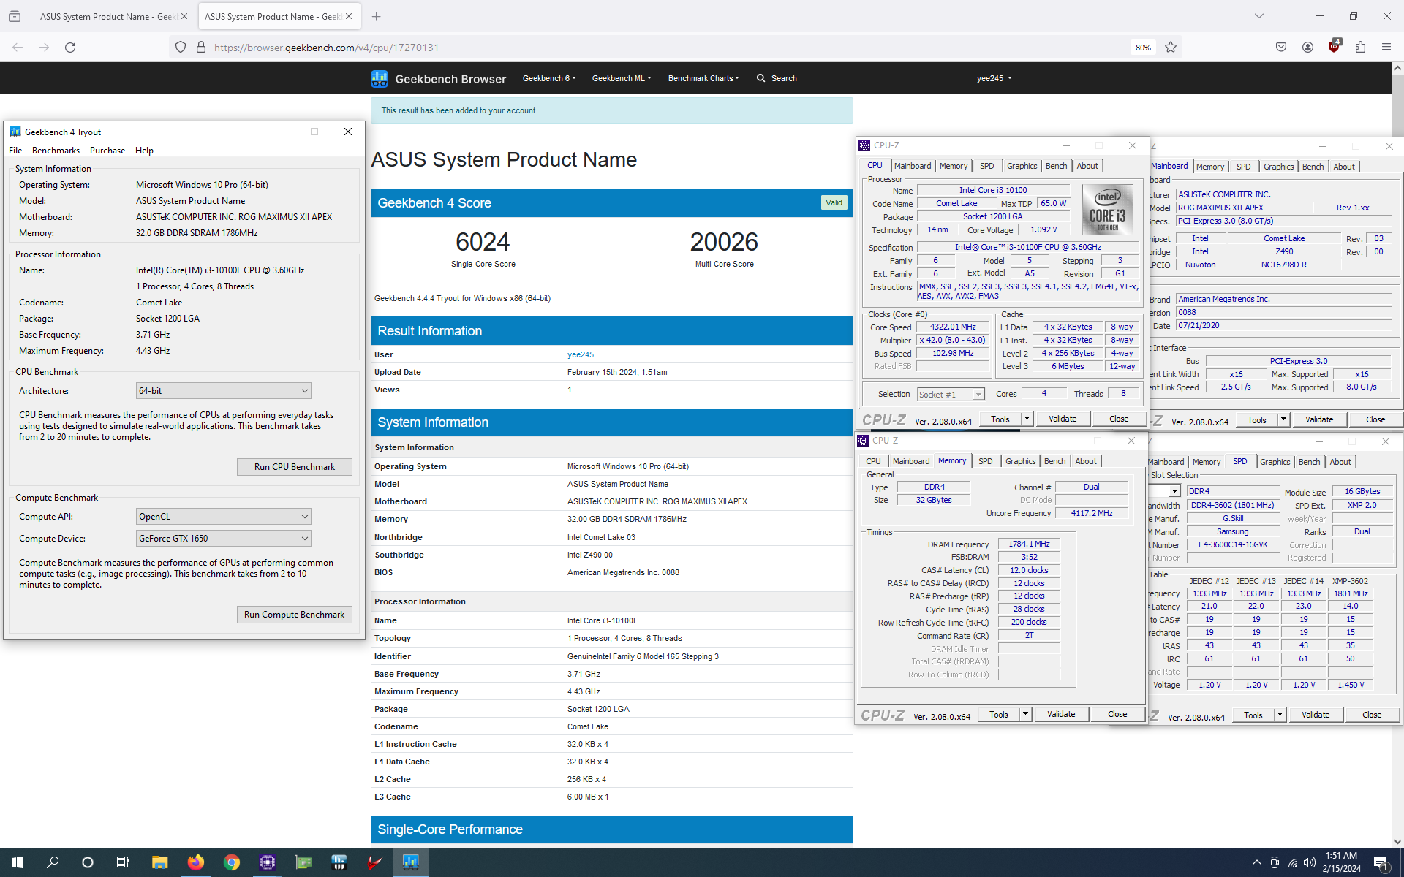Click Run CPU Benchmark button
Viewport: 1404px width, 877px height.
(295, 467)
